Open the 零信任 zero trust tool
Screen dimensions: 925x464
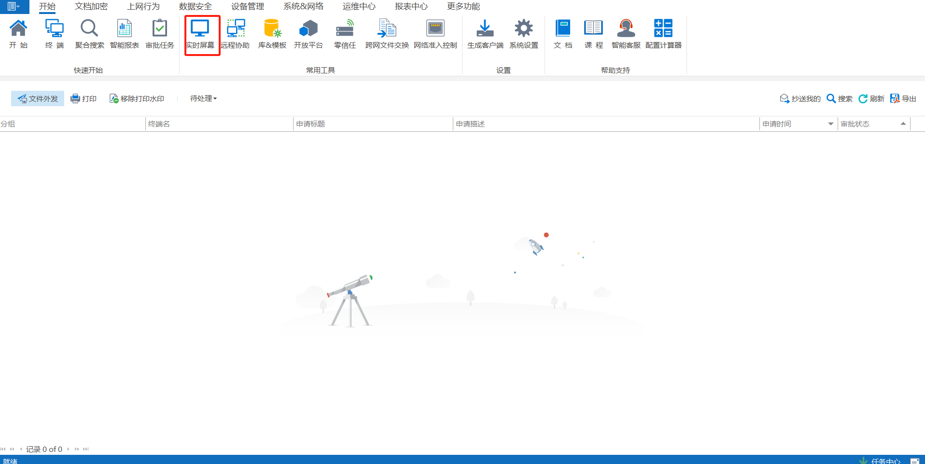pos(345,34)
